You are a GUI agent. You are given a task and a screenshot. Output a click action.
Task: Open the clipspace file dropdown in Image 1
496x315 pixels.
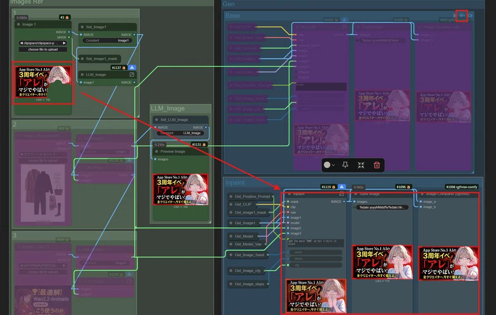[x=43, y=43]
